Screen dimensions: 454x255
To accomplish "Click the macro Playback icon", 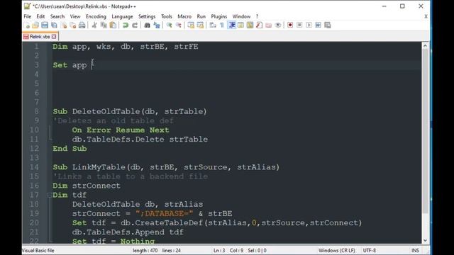I will 309,25.
